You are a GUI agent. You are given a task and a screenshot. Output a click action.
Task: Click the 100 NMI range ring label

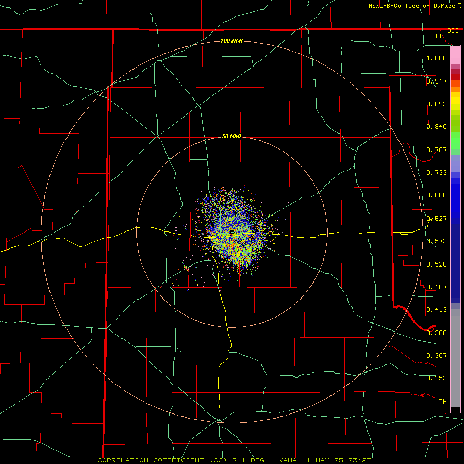(231, 41)
